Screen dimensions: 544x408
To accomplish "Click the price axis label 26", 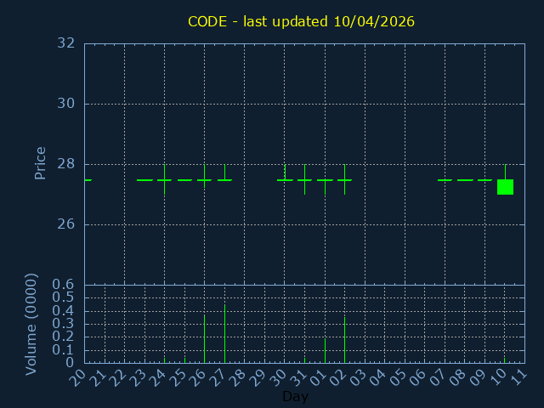I will (66, 224).
